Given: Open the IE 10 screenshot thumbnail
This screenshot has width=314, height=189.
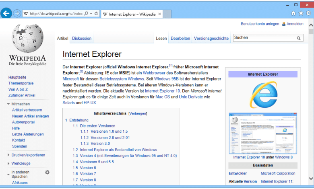Looking at the screenshot, I should (263, 133).
